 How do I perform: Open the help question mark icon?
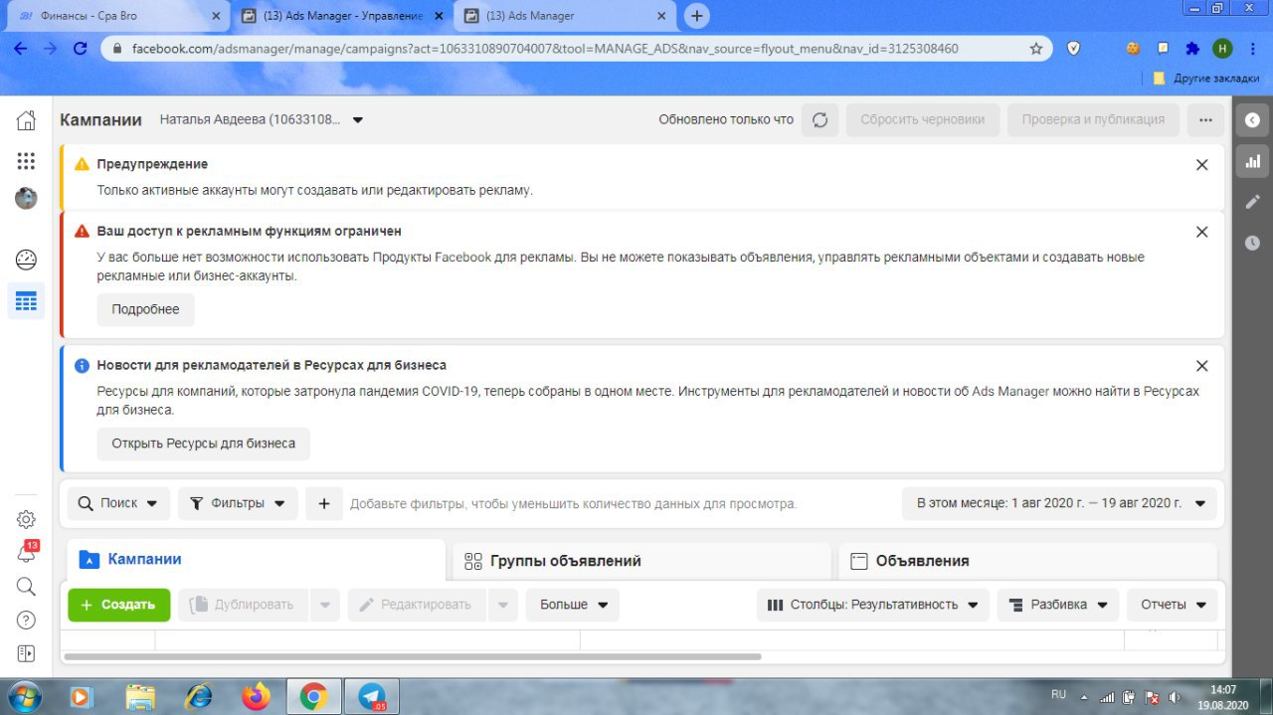click(x=26, y=621)
